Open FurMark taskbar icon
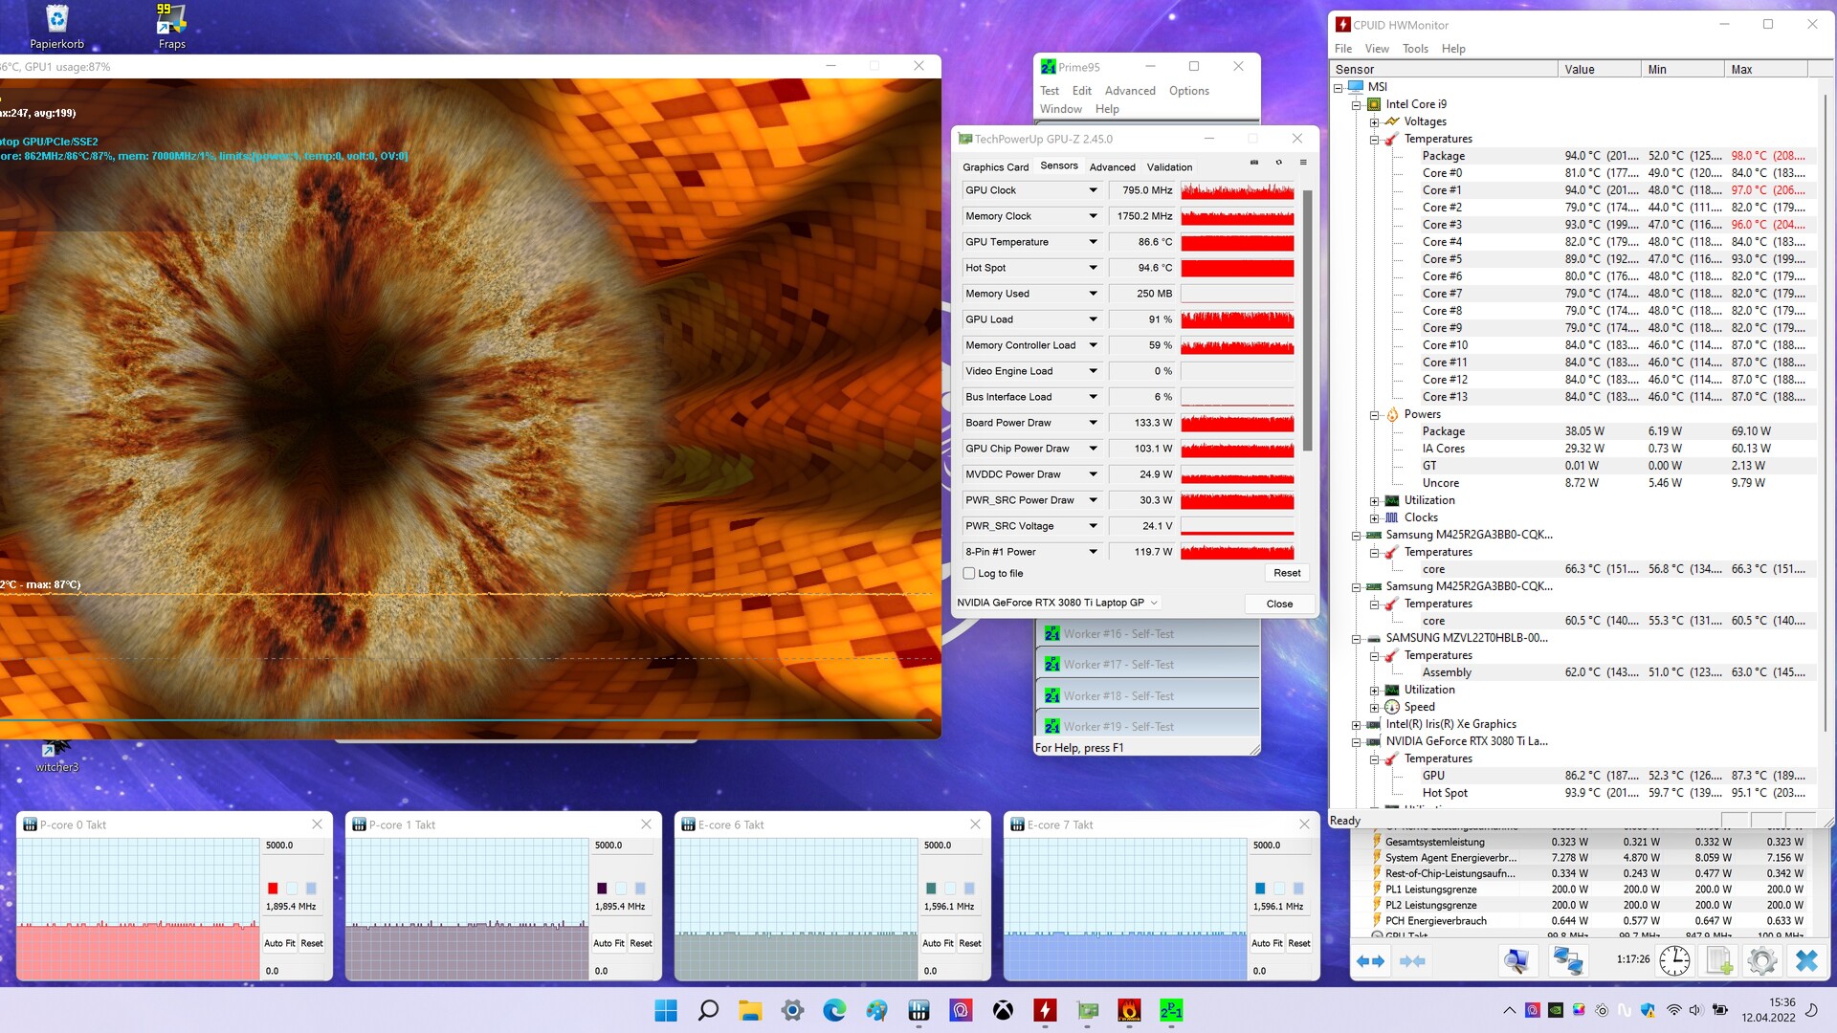Screen dimensions: 1837x1033 1129,1011
